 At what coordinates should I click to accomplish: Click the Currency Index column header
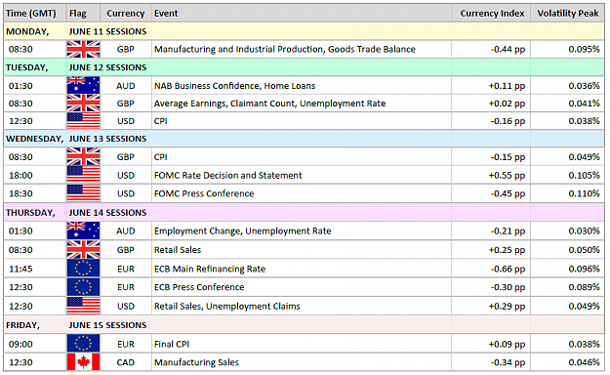492,14
